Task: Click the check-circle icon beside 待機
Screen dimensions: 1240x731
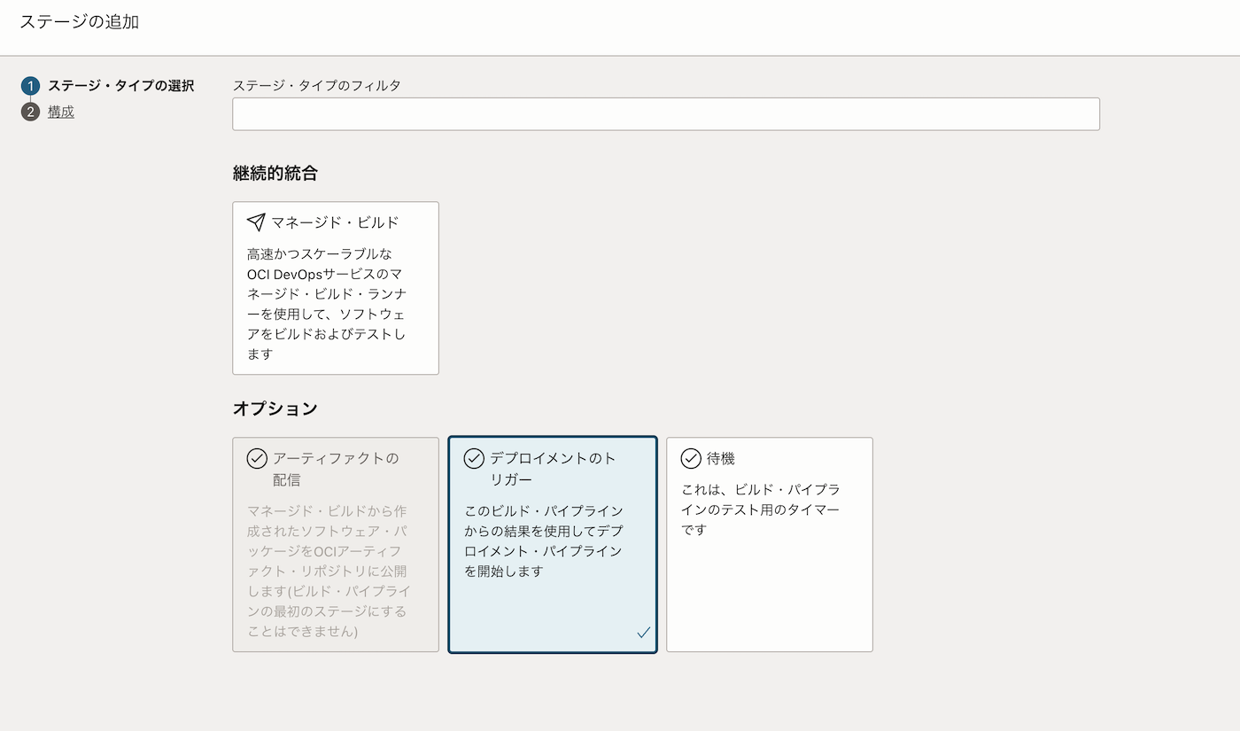Action: [691, 458]
